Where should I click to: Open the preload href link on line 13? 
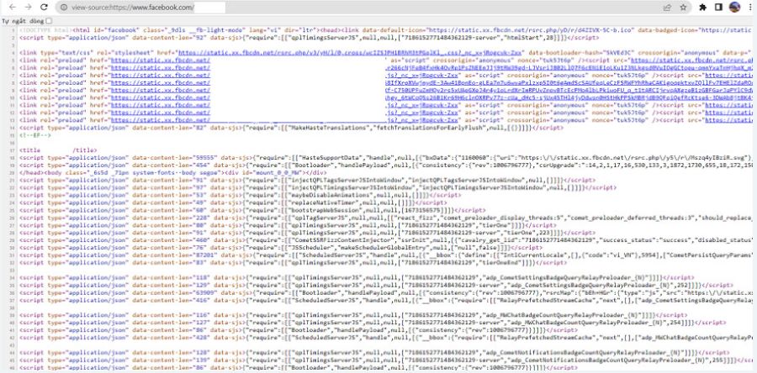(x=161, y=120)
